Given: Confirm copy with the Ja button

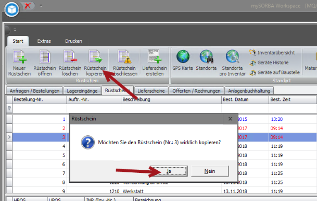Looking at the screenshot, I should click(169, 171).
